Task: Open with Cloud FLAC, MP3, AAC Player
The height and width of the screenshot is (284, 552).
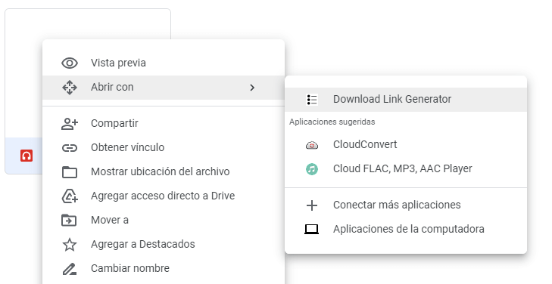Action: (406, 169)
